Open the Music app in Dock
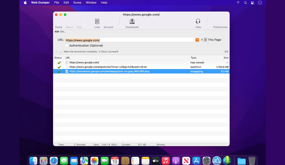 click(166, 161)
